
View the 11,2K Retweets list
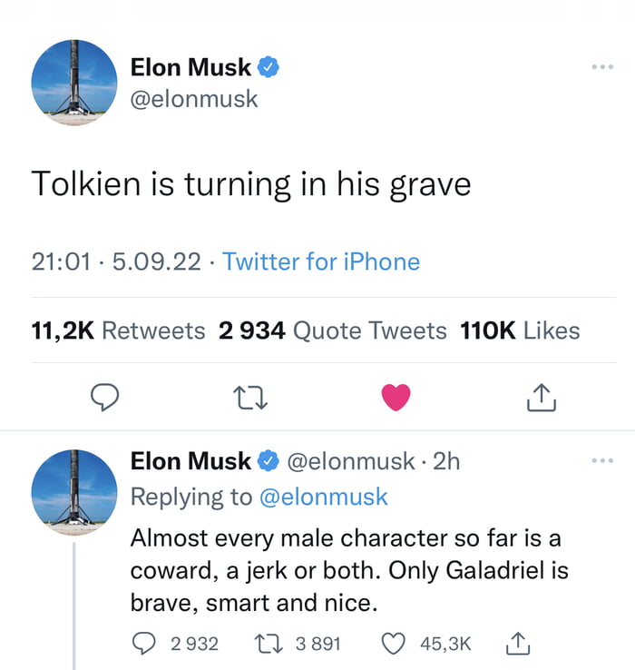coord(118,330)
